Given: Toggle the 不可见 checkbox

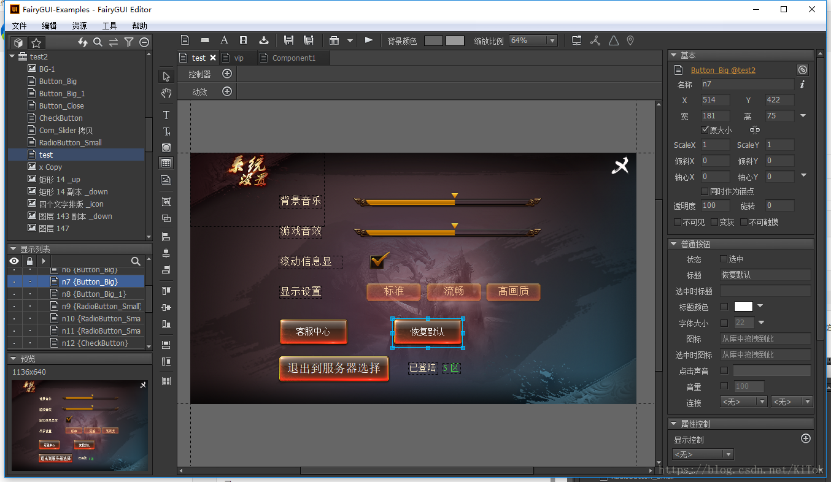Looking at the screenshot, I should pyautogui.click(x=677, y=222).
